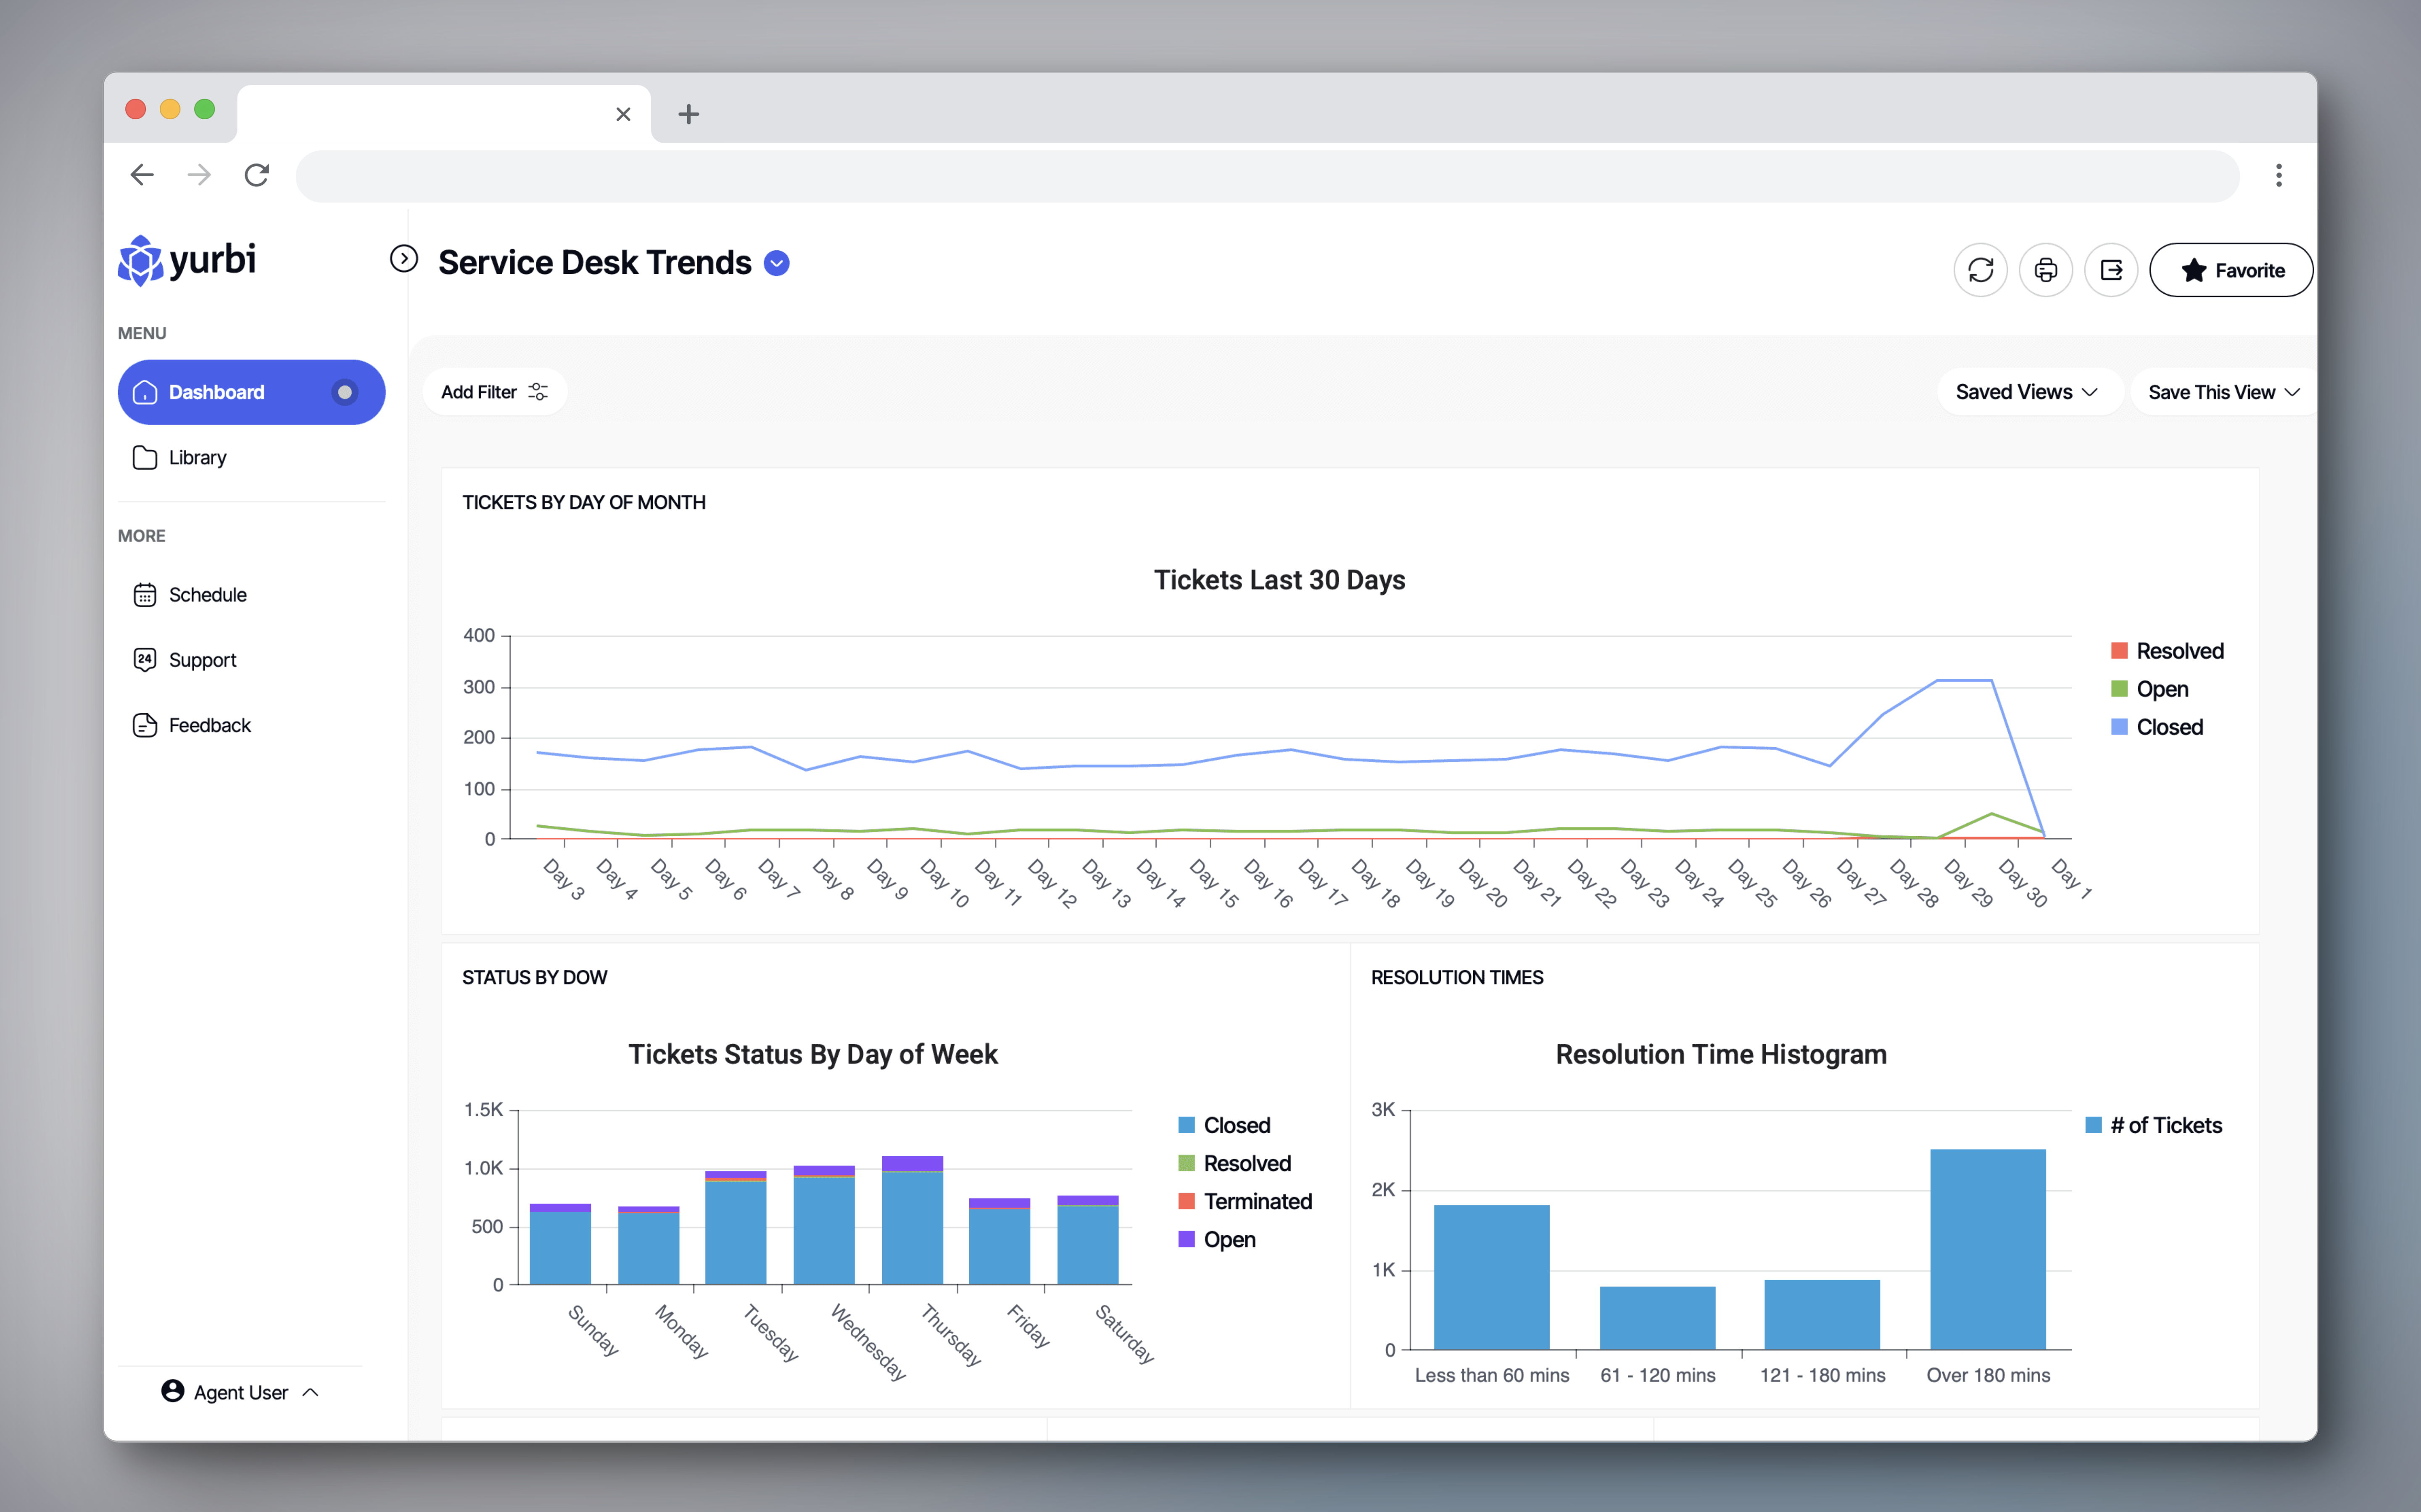The height and width of the screenshot is (1512, 2421).
Task: Mark the dashboard as Favorite
Action: [2231, 269]
